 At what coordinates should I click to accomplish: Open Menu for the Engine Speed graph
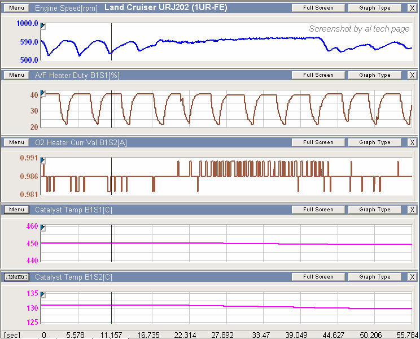[16, 8]
